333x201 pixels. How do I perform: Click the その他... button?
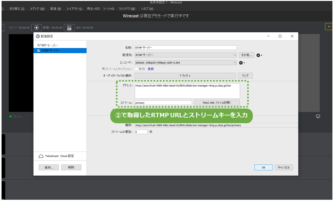(x=246, y=55)
